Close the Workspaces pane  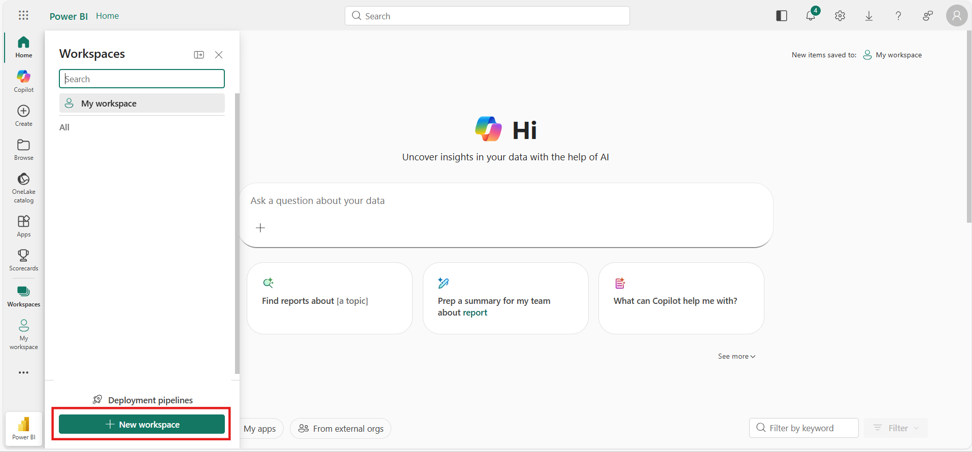click(x=219, y=55)
